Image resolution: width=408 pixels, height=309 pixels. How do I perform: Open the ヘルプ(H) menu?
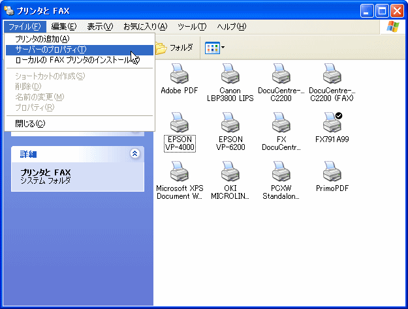click(231, 27)
